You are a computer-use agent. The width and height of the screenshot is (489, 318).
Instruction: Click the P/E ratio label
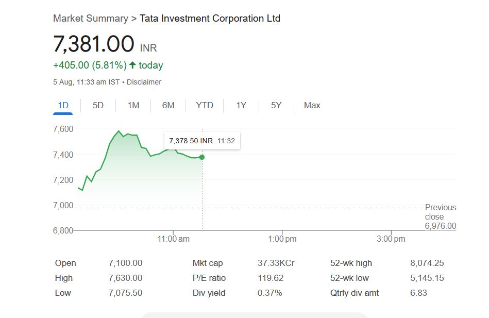point(209,278)
